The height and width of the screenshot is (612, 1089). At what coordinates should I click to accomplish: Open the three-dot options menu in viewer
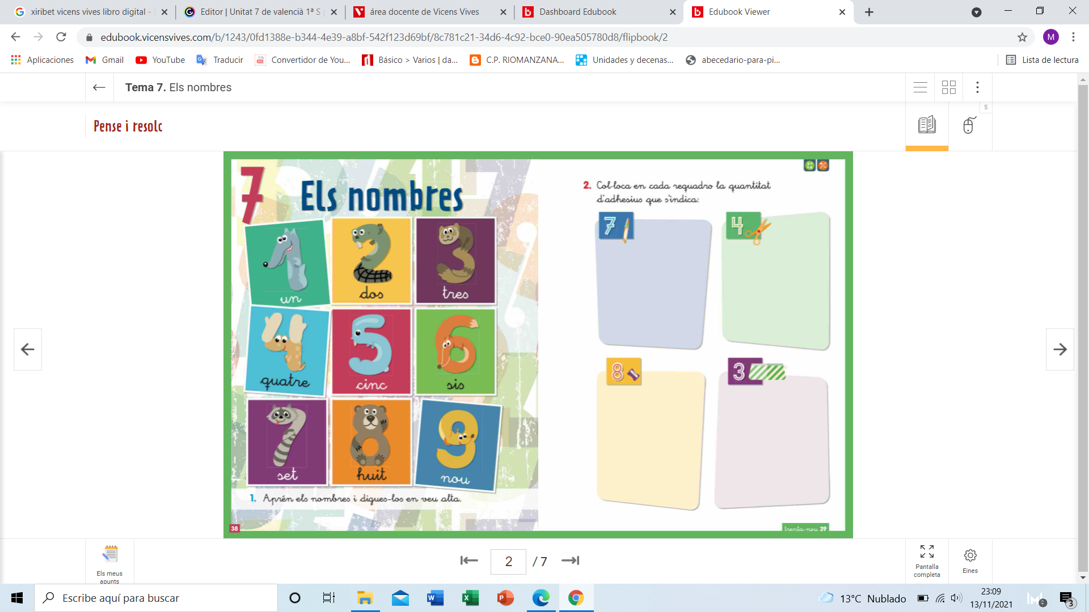pyautogui.click(x=977, y=87)
